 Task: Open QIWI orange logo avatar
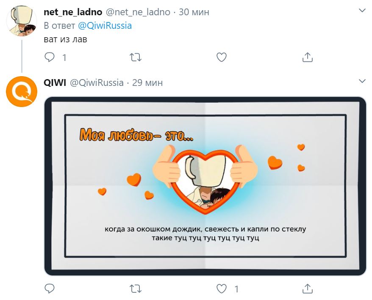click(22, 91)
